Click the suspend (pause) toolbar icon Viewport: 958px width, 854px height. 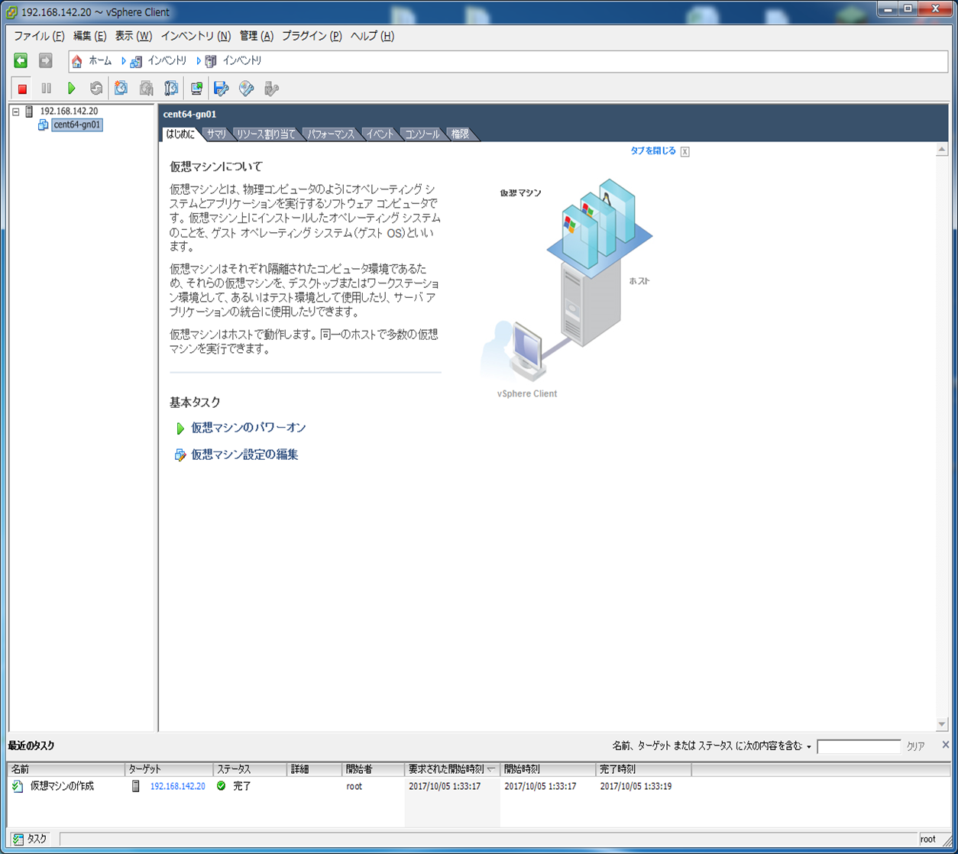coord(47,89)
